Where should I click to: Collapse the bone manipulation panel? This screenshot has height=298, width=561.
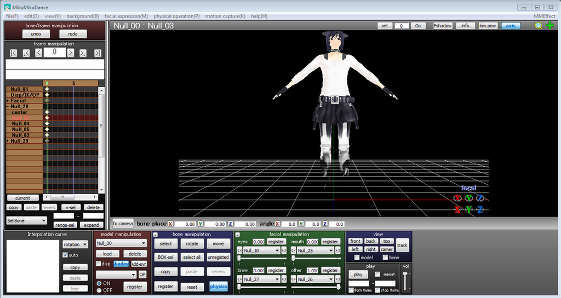click(155, 235)
